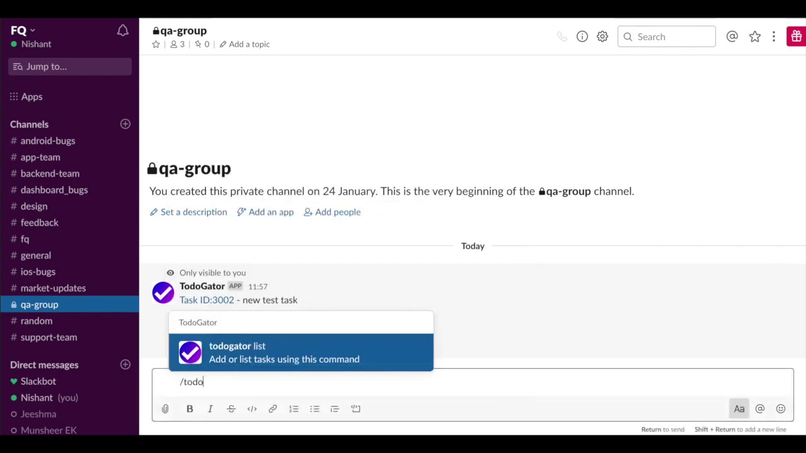Click Add an app link
The width and height of the screenshot is (806, 453).
click(x=265, y=212)
